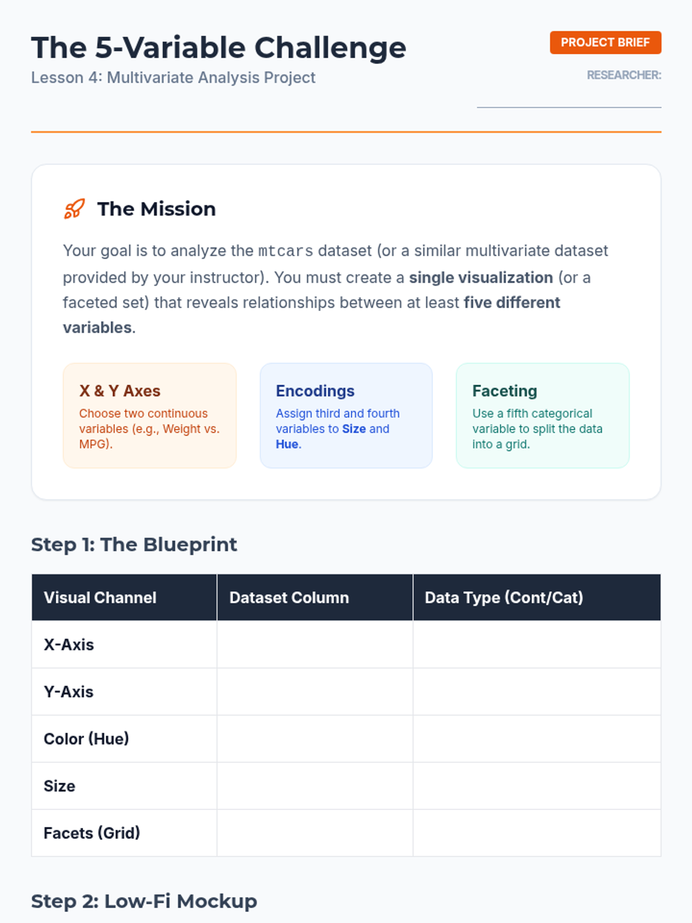
Task: Click the Visual Channel column header
Action: pyautogui.click(x=100, y=598)
